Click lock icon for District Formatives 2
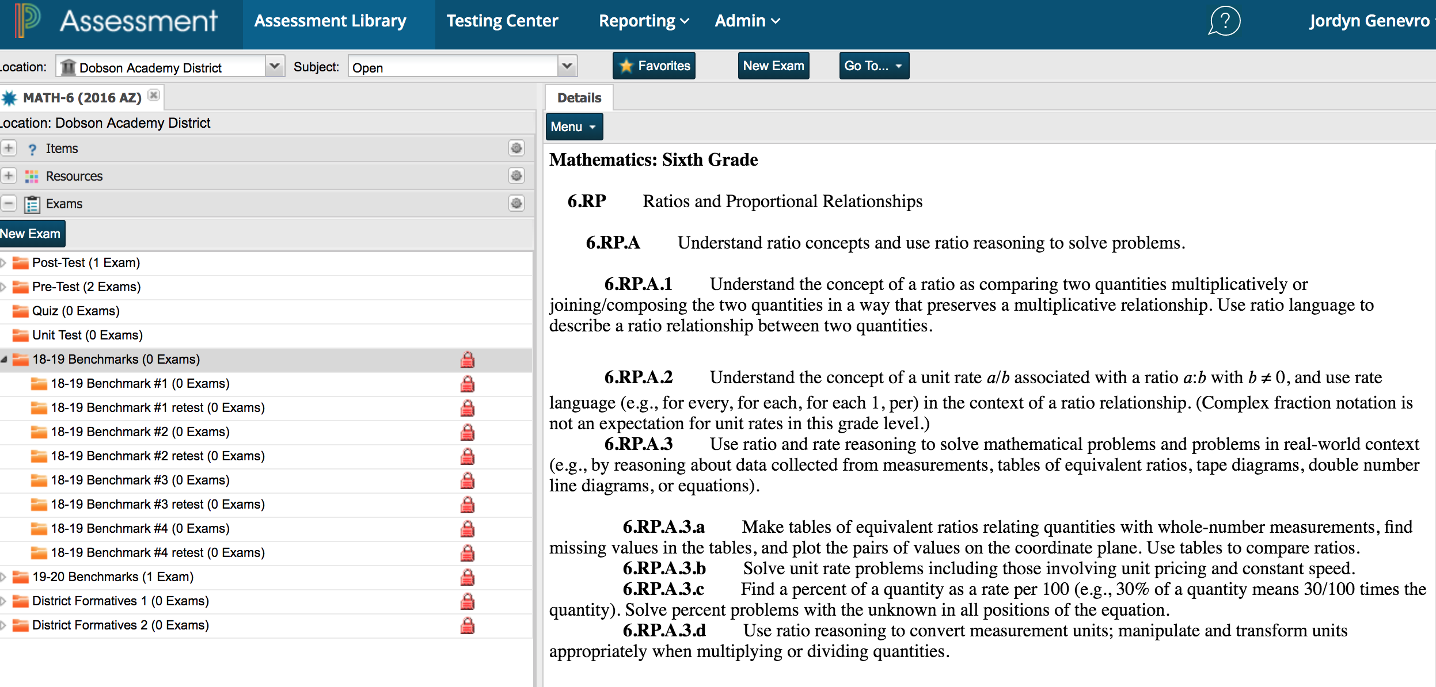 pos(468,625)
